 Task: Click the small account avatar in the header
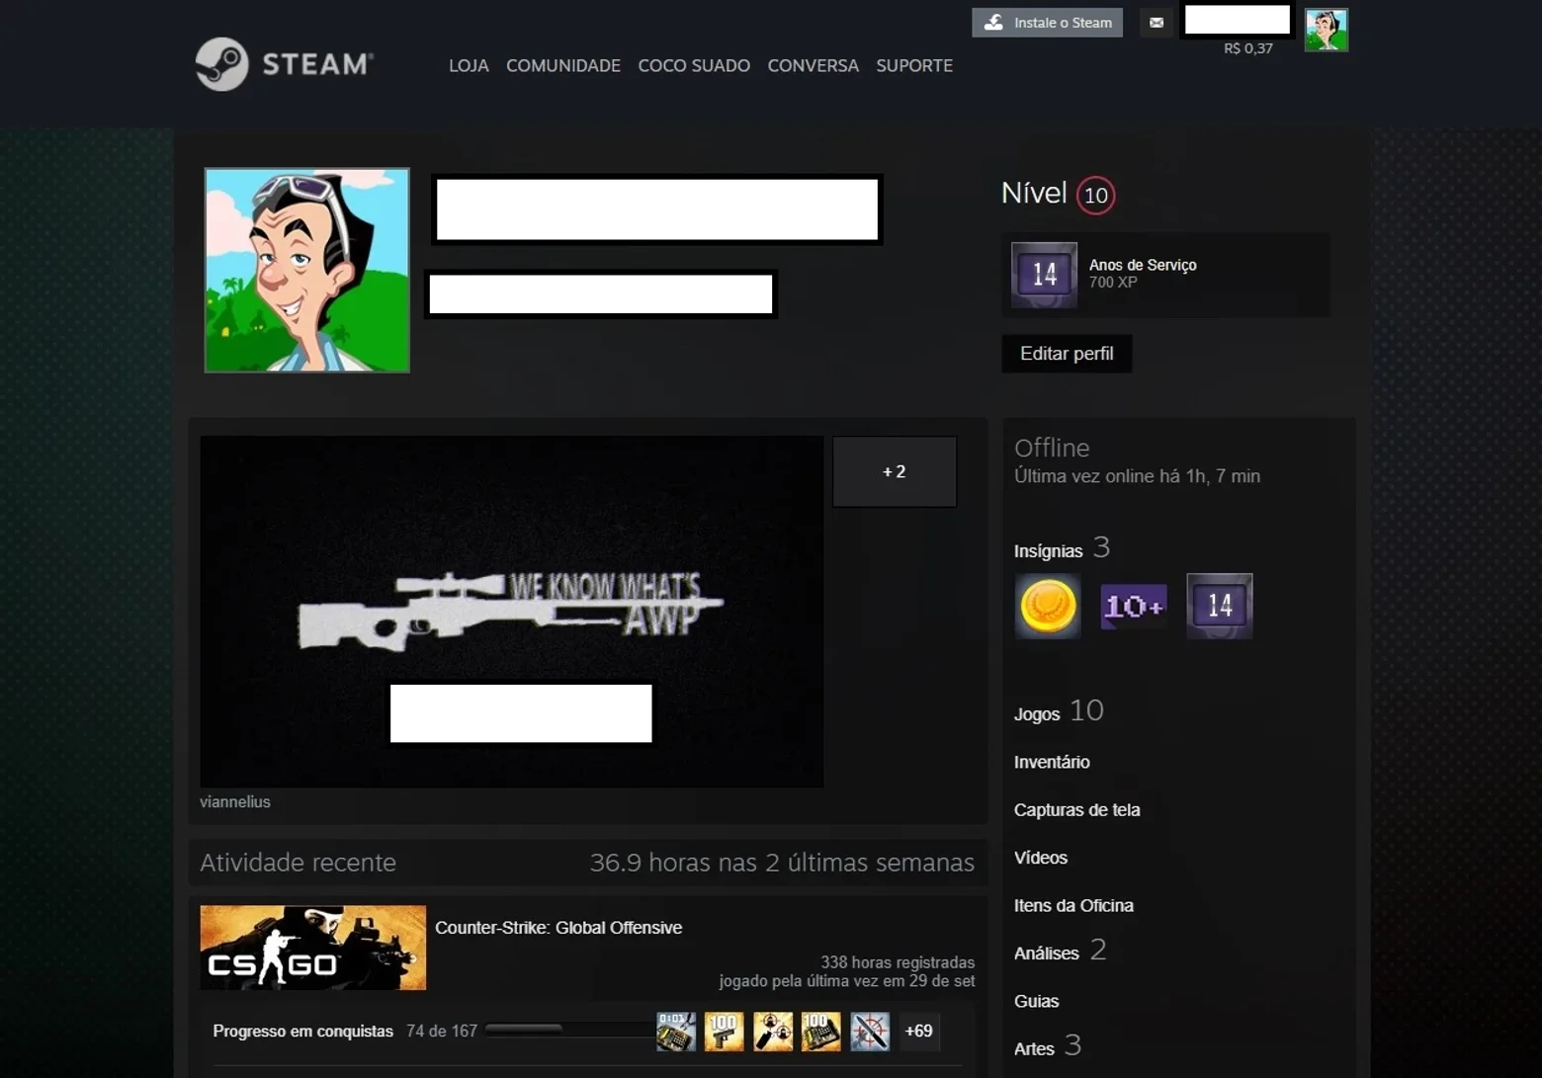click(x=1326, y=30)
